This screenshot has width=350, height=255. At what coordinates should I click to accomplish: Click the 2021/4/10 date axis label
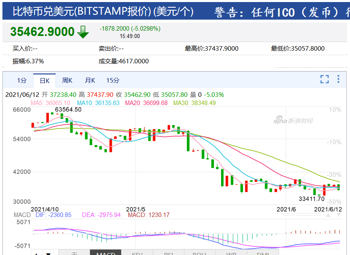pyautogui.click(x=44, y=209)
